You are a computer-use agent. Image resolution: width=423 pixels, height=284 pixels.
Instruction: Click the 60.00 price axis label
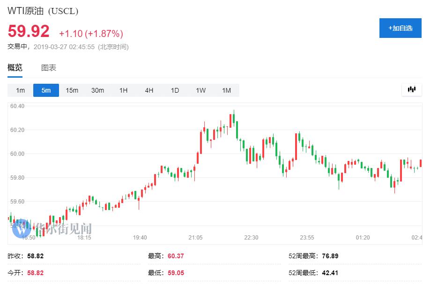[x=17, y=154]
